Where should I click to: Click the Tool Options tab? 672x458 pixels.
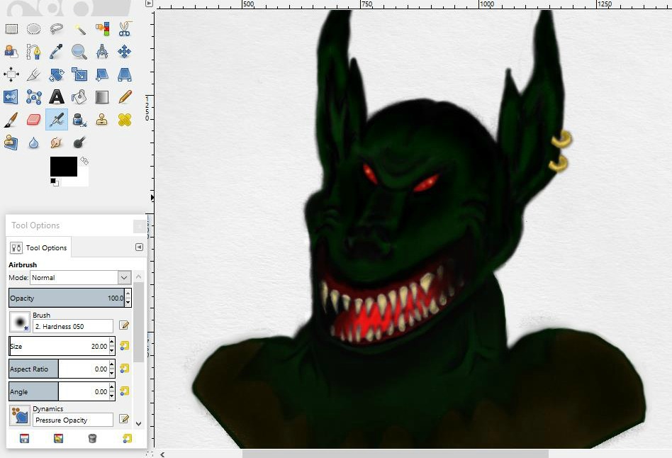pos(40,247)
